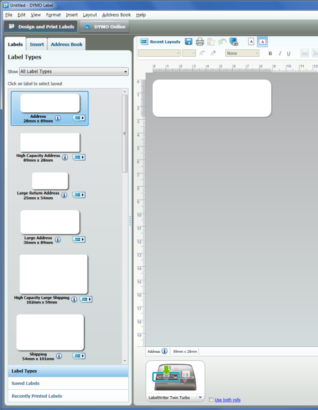
Task: Select the Large Address label thumbnail
Action: pyautogui.click(x=50, y=222)
